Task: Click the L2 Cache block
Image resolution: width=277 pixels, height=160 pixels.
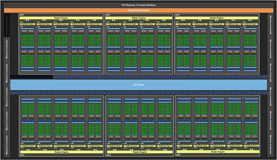Action: click(138, 85)
